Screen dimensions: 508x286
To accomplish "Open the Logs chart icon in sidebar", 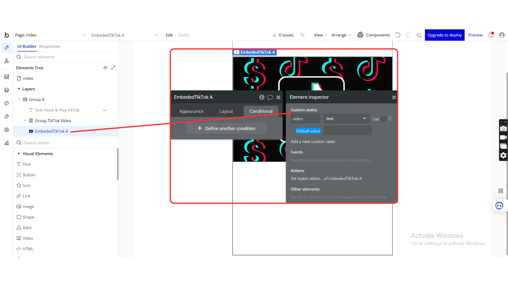I will 7,143.
